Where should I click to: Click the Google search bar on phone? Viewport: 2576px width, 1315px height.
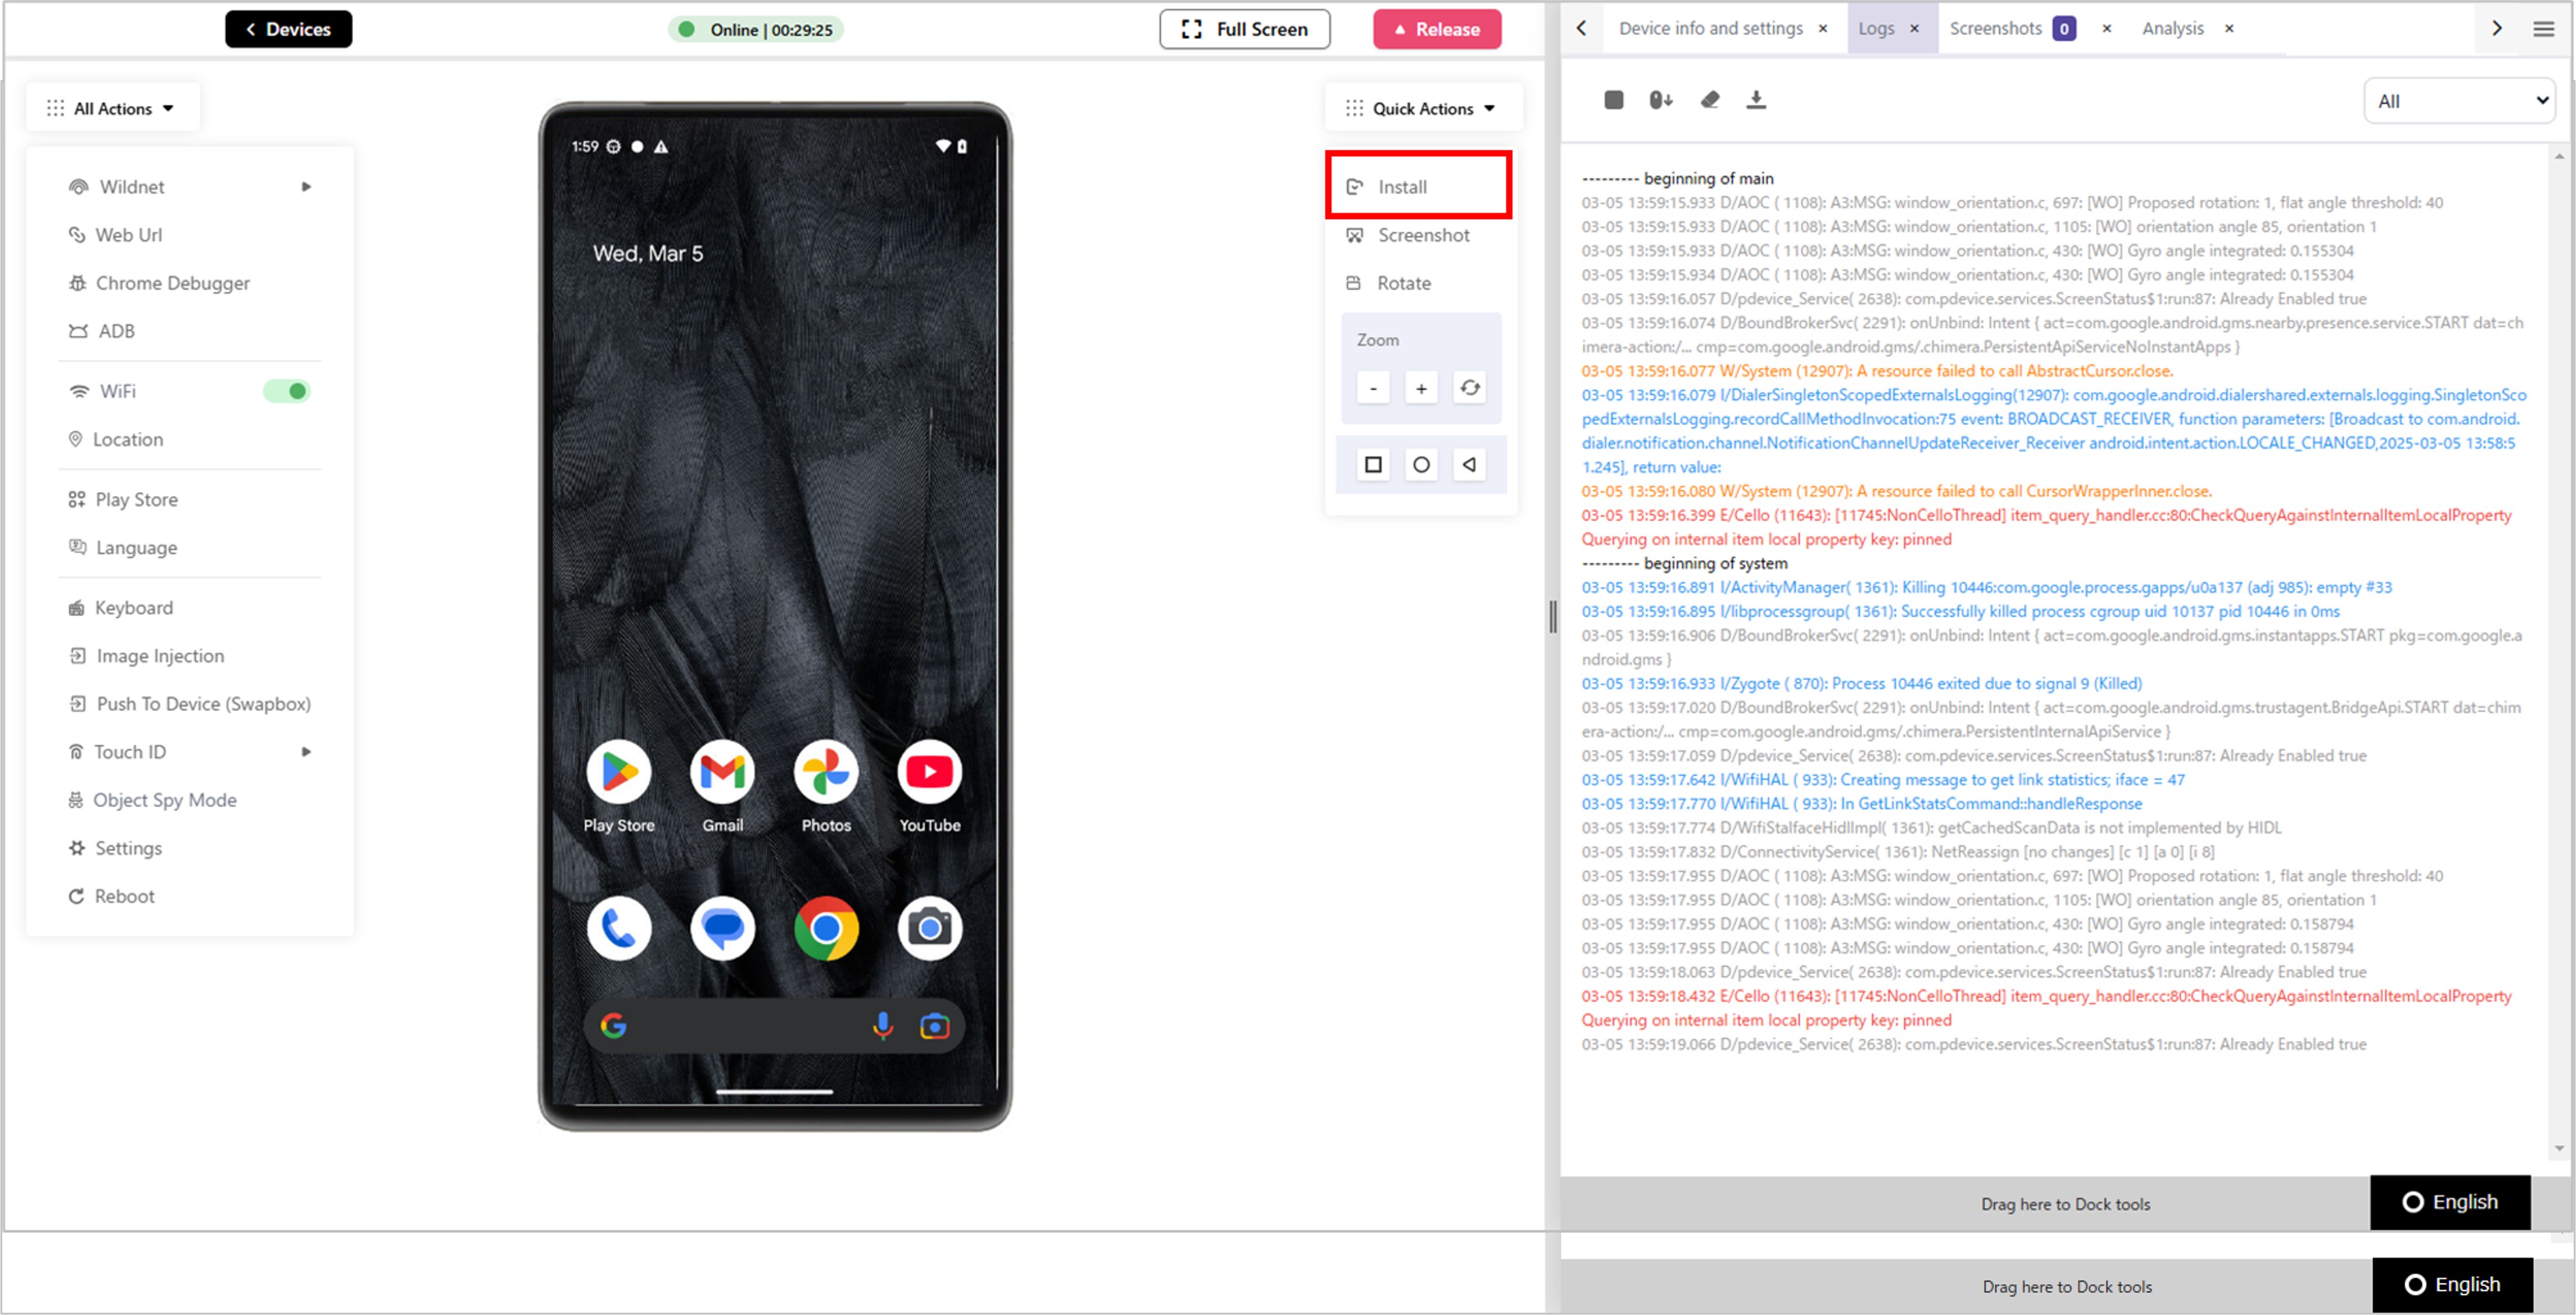point(774,1026)
